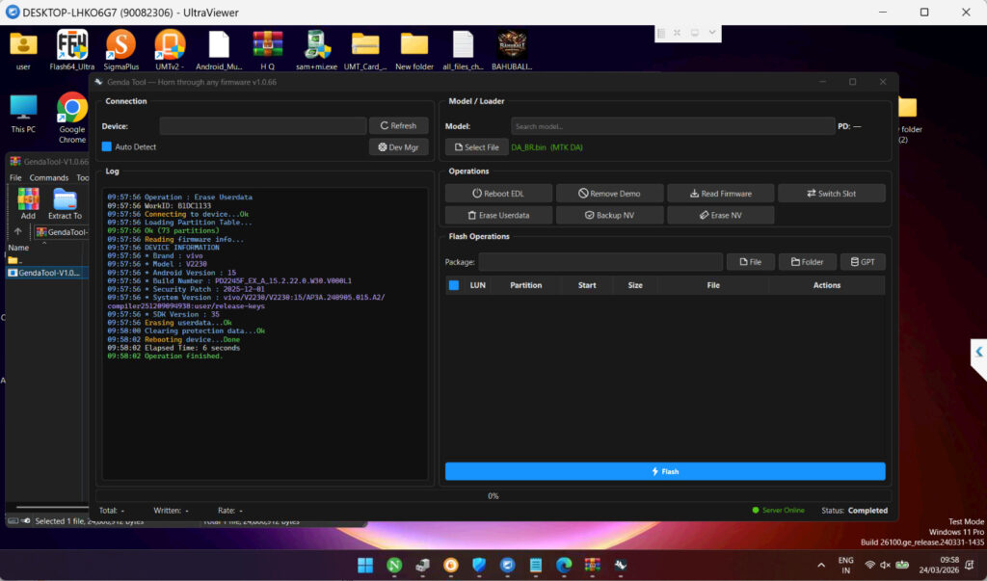Run the Erase Userdata operation

pyautogui.click(x=498, y=215)
